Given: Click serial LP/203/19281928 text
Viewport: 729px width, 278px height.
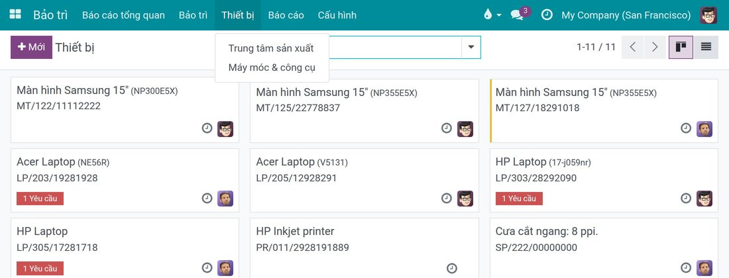Looking at the screenshot, I should pos(57,178).
